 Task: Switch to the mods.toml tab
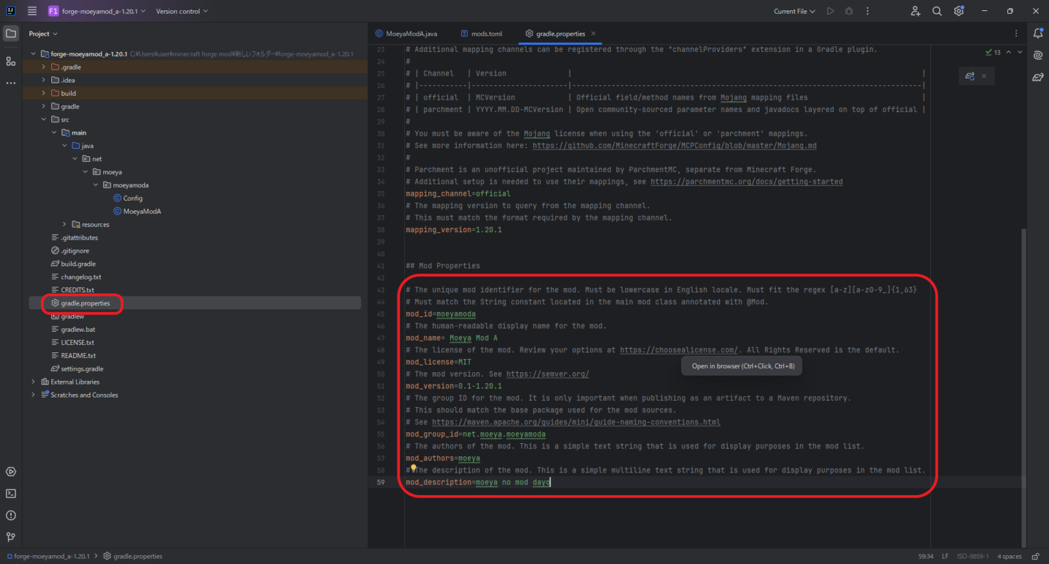pyautogui.click(x=486, y=33)
